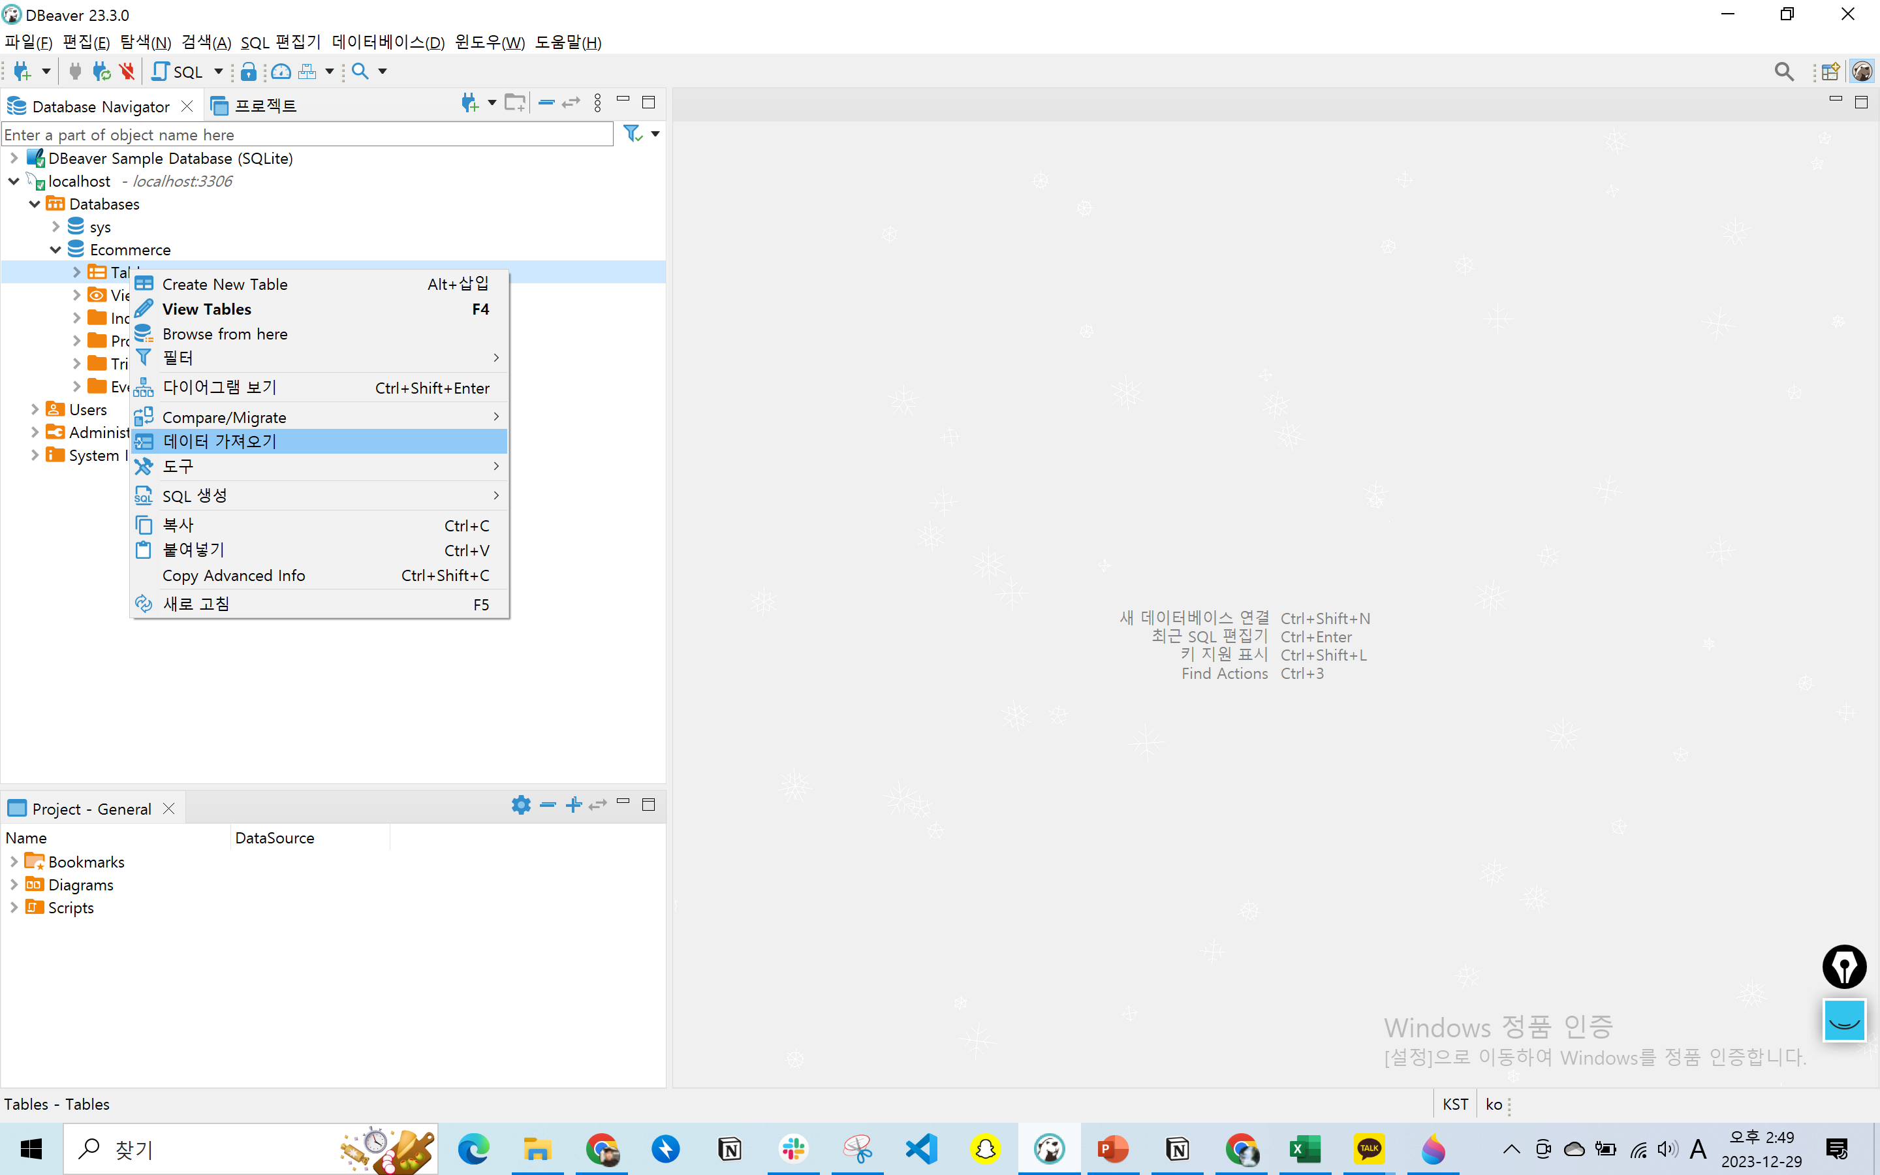Select '데이터 가져오기' in context menu

point(220,441)
